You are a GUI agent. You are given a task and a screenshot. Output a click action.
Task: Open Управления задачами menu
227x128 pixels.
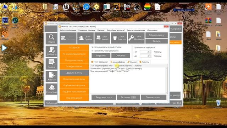87,30
